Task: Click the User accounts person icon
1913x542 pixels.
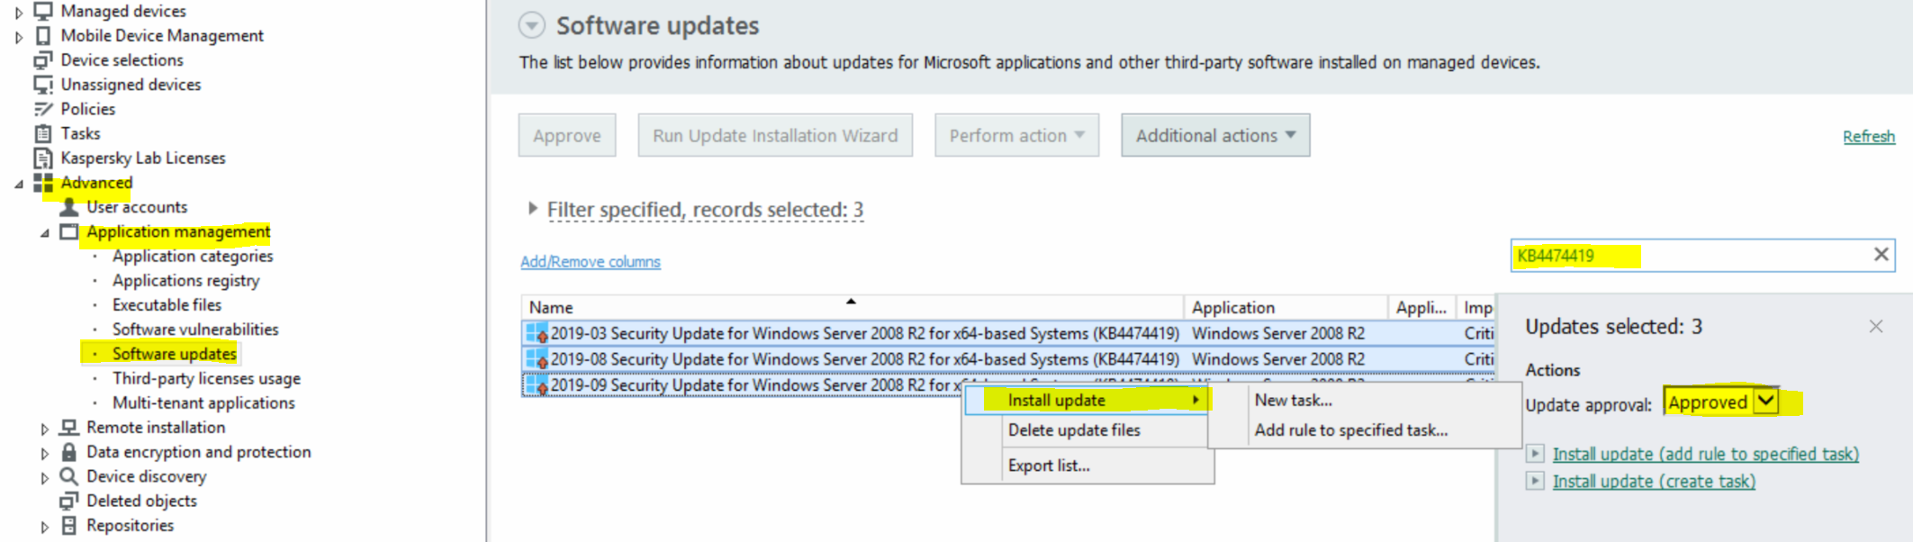Action: click(68, 207)
